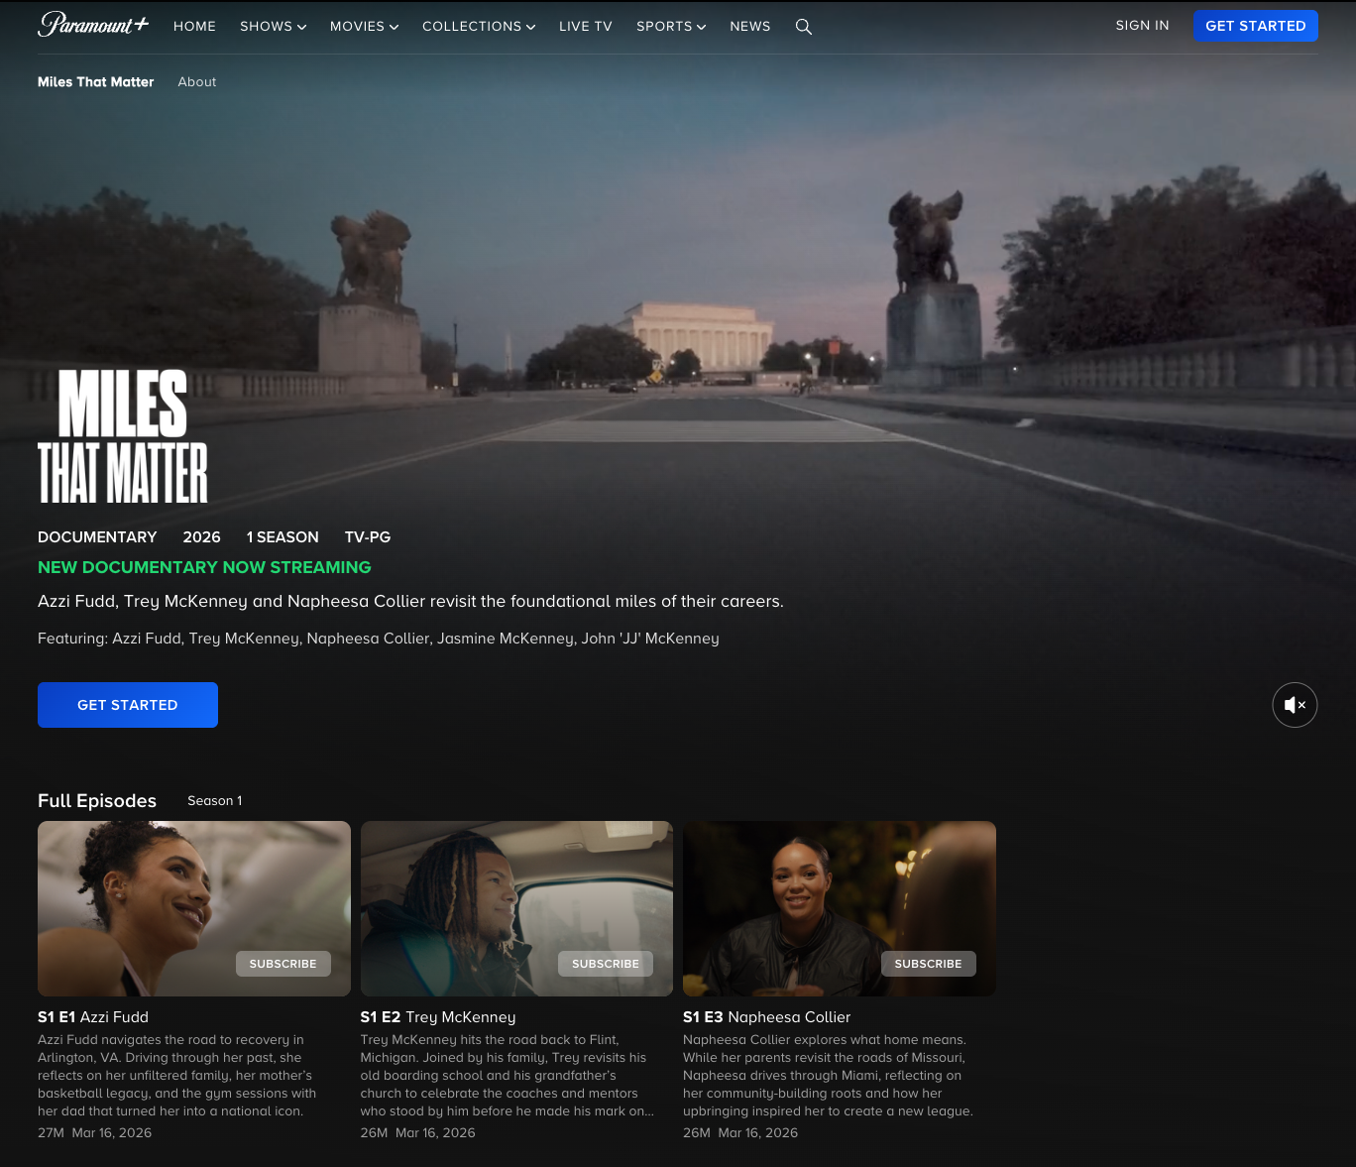The width and height of the screenshot is (1356, 1167).
Task: Click the show synopsis sentence about foundational miles
Action: pyautogui.click(x=410, y=602)
